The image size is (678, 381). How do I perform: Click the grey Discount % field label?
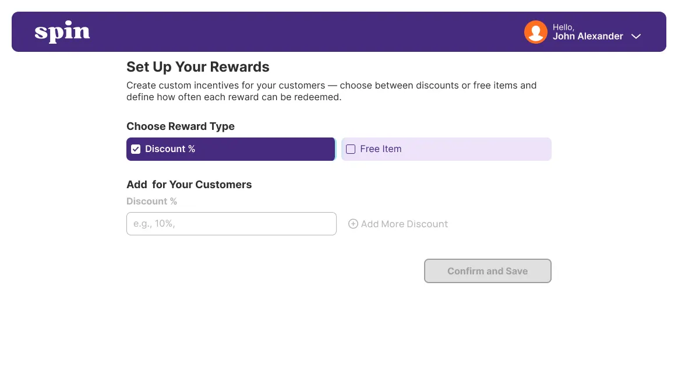[152, 201]
